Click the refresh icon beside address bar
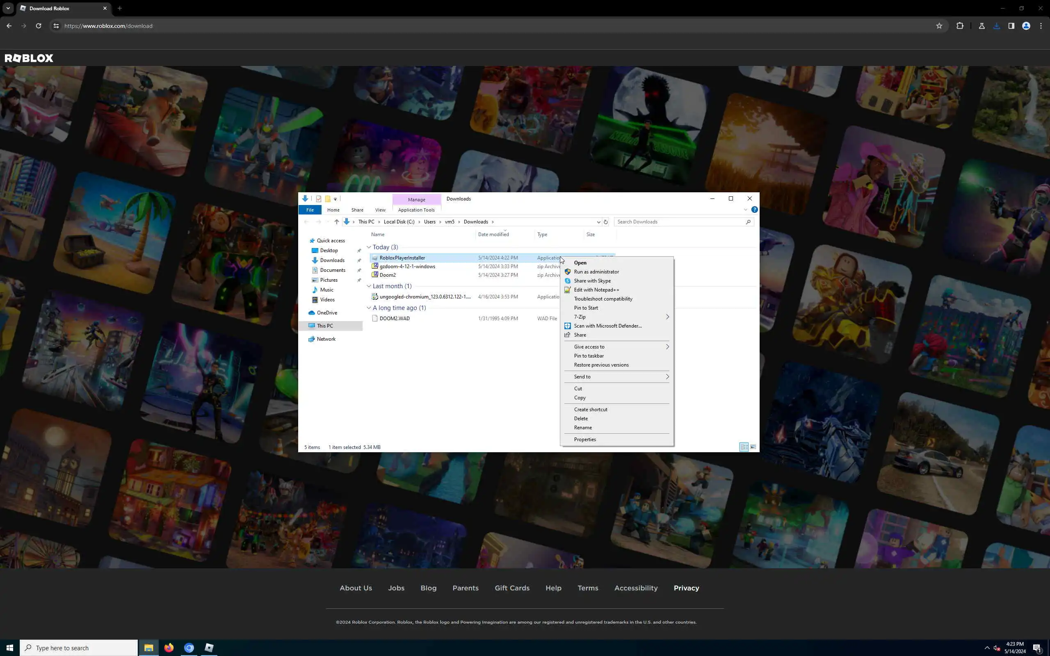 [606, 222]
